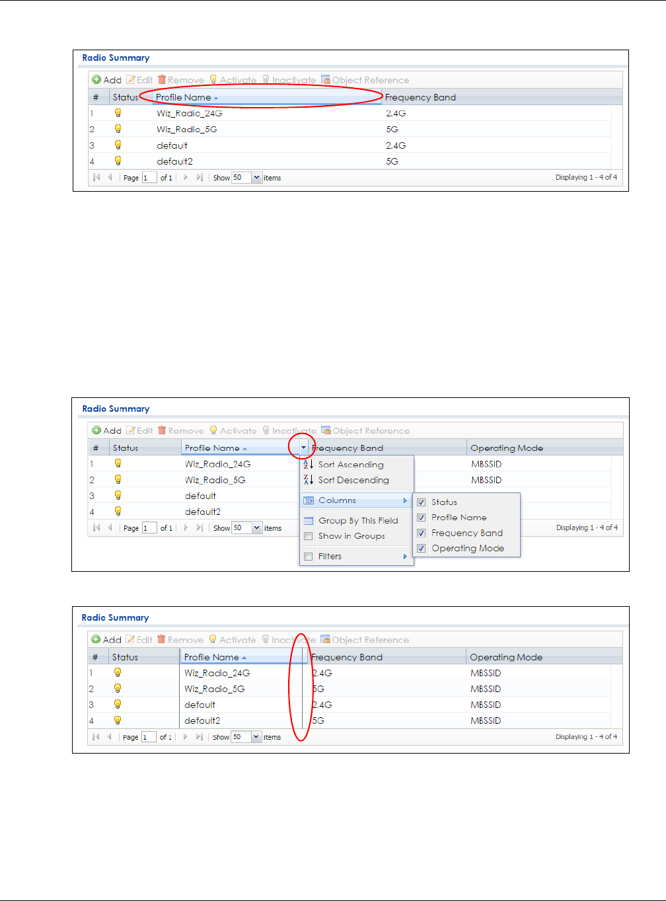The width and height of the screenshot is (666, 901).
Task: Click the Sort Descending icon in the column menu
Action: 308,480
